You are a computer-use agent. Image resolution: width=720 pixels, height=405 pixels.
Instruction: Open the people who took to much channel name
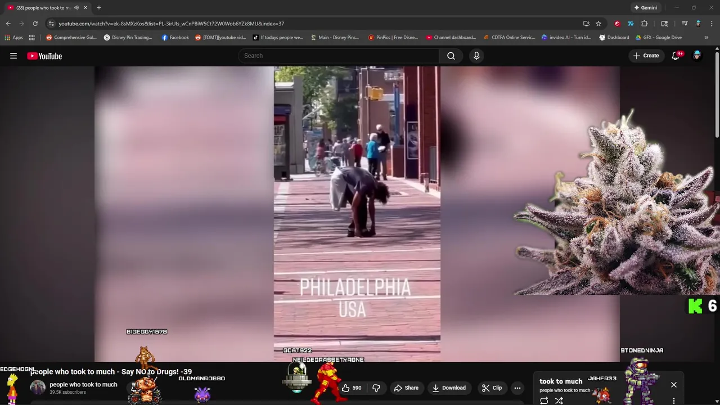83,385
